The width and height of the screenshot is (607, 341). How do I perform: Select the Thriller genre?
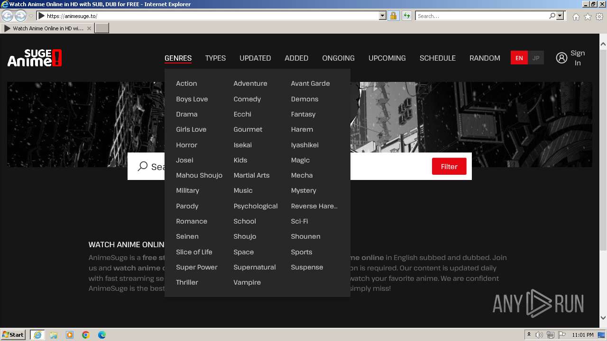[187, 282]
